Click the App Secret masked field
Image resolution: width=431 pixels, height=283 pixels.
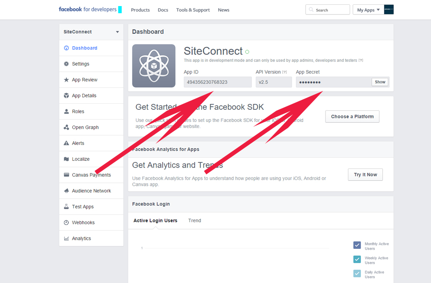333,82
